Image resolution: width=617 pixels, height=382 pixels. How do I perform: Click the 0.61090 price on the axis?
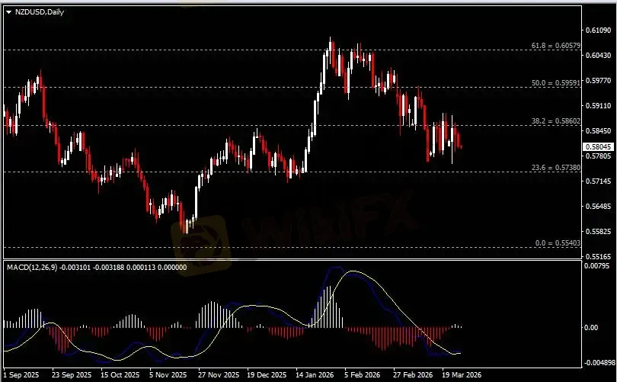click(x=599, y=30)
